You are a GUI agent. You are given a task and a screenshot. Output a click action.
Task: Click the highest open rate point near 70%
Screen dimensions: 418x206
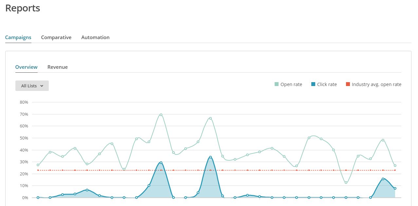click(x=161, y=115)
